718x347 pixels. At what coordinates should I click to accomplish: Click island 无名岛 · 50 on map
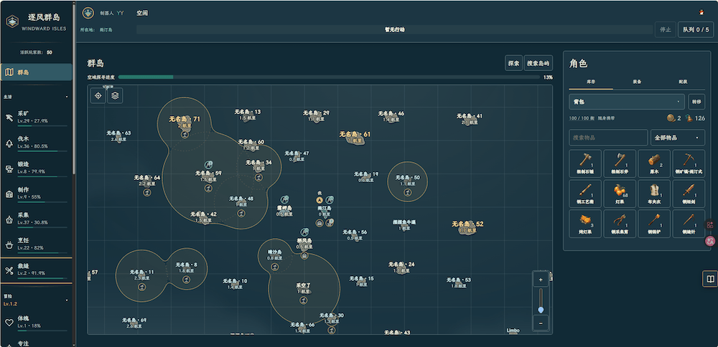[x=408, y=180]
